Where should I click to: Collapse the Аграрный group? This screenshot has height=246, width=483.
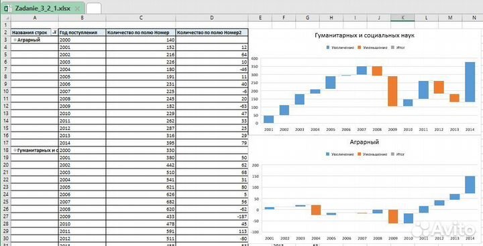click(15, 40)
